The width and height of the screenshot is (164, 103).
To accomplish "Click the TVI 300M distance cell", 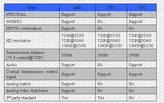I will 111,55.
